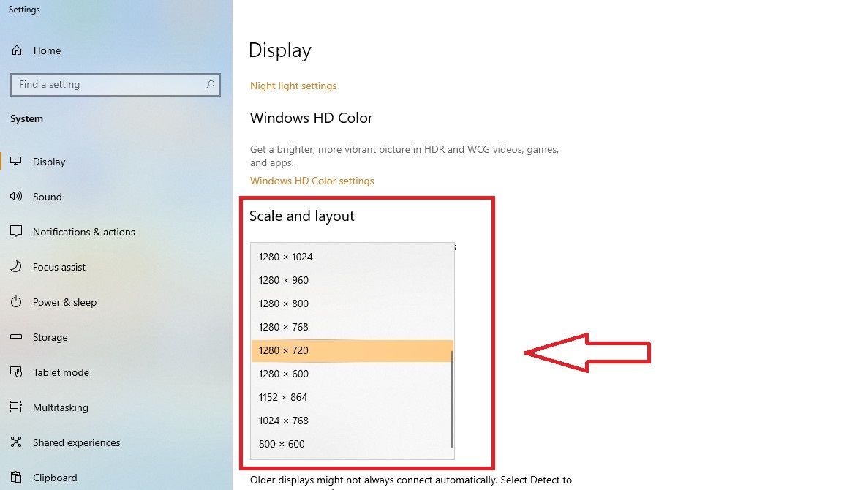The image size is (844, 490).
Task: Focus the Find a setting search box
Action: pos(115,85)
